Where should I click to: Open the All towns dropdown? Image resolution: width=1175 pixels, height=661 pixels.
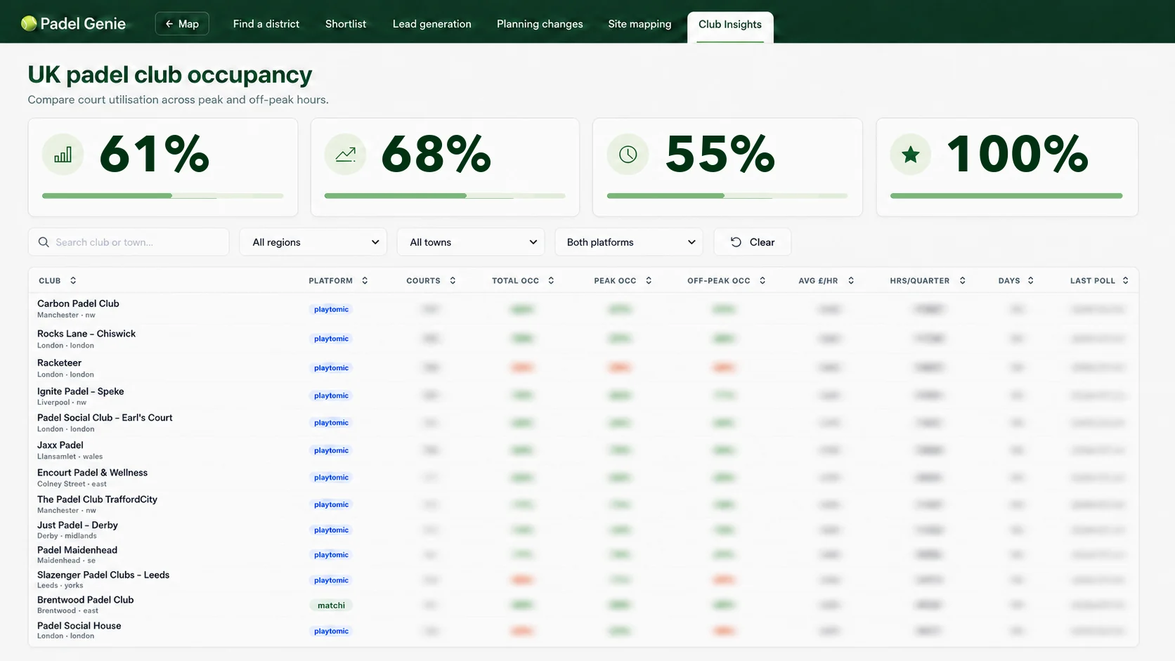pyautogui.click(x=471, y=242)
